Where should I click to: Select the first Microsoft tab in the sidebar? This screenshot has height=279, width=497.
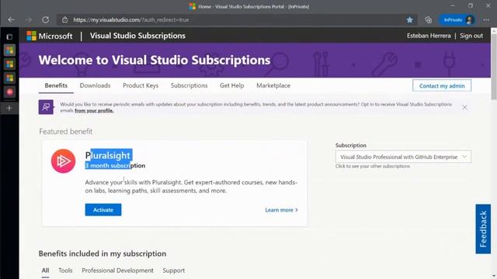click(x=9, y=50)
